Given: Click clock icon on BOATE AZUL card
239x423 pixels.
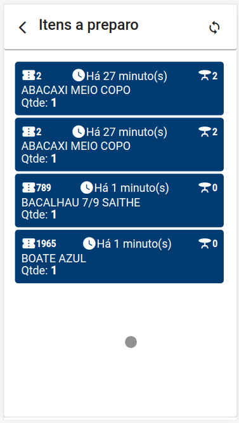Looking at the screenshot, I should coord(89,244).
